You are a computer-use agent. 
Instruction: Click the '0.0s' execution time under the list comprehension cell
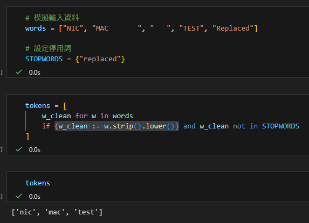click(35, 150)
